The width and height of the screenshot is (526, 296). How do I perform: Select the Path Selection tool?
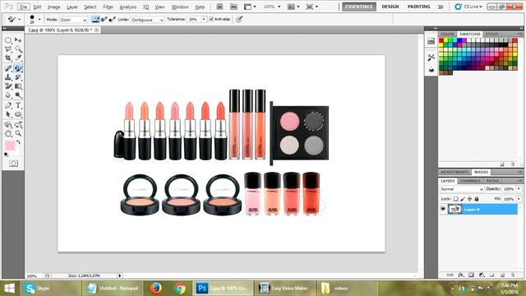[8, 114]
